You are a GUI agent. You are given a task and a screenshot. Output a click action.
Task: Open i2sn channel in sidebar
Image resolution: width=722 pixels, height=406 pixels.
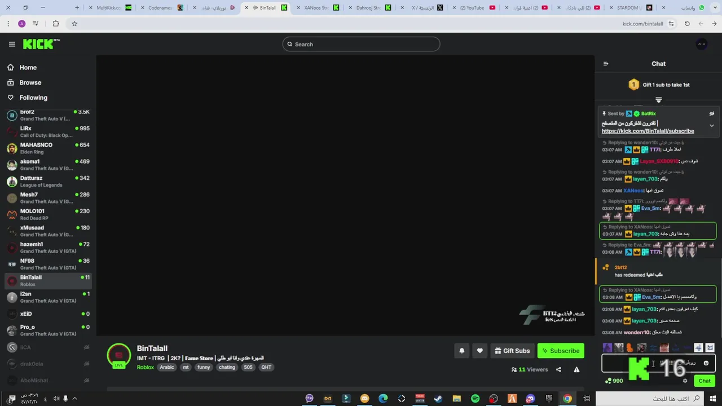[48, 297]
